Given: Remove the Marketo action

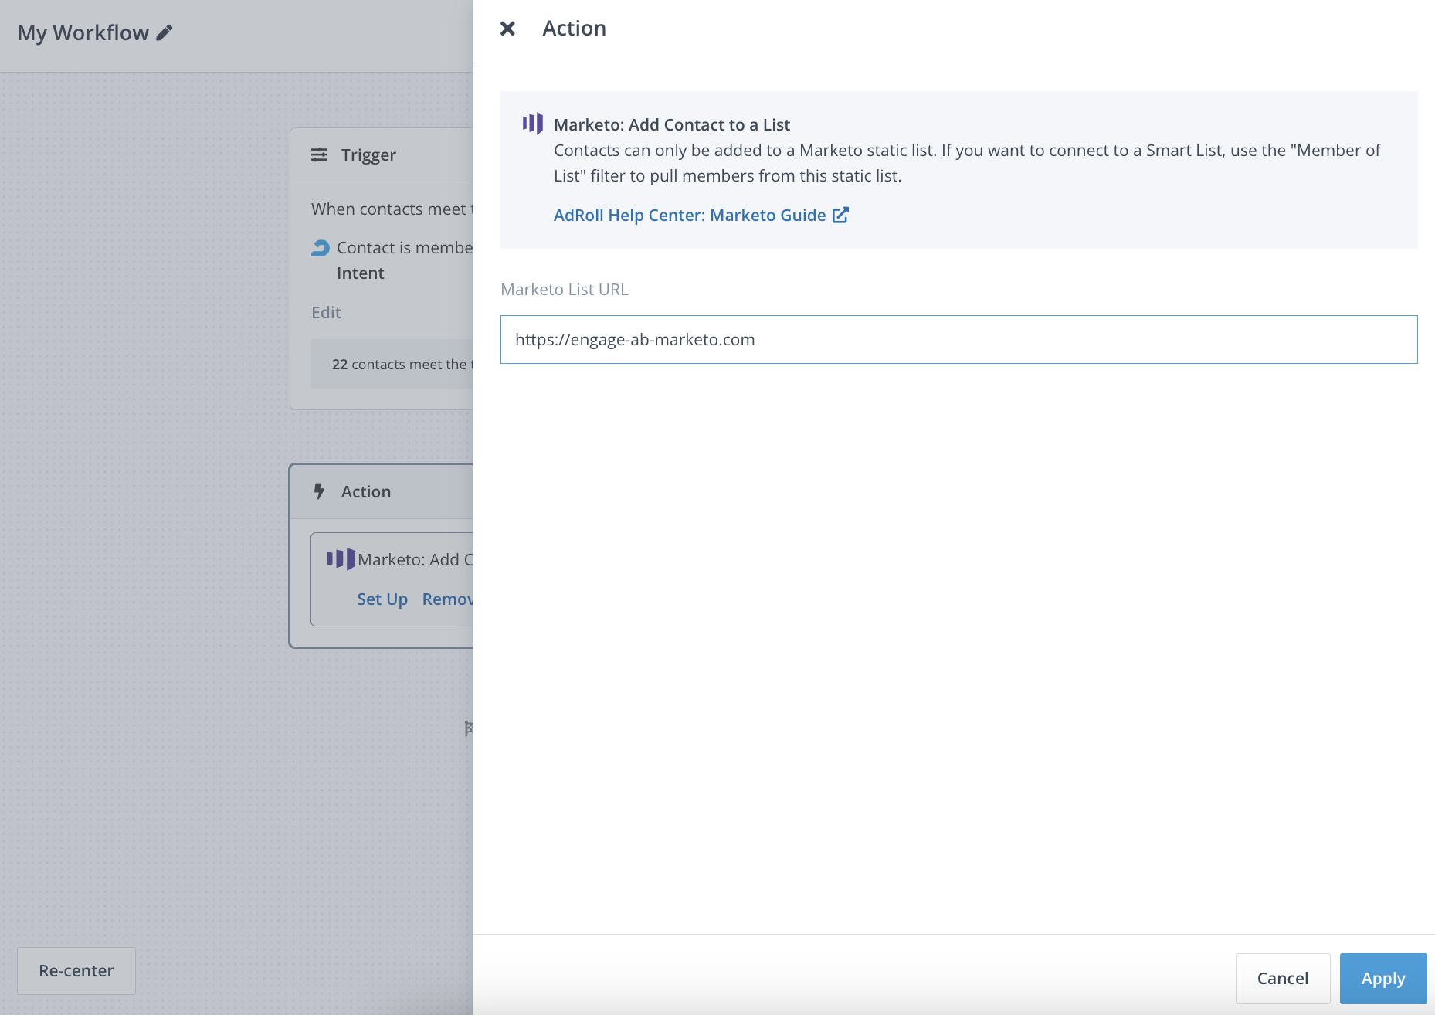Looking at the screenshot, I should pos(446,599).
